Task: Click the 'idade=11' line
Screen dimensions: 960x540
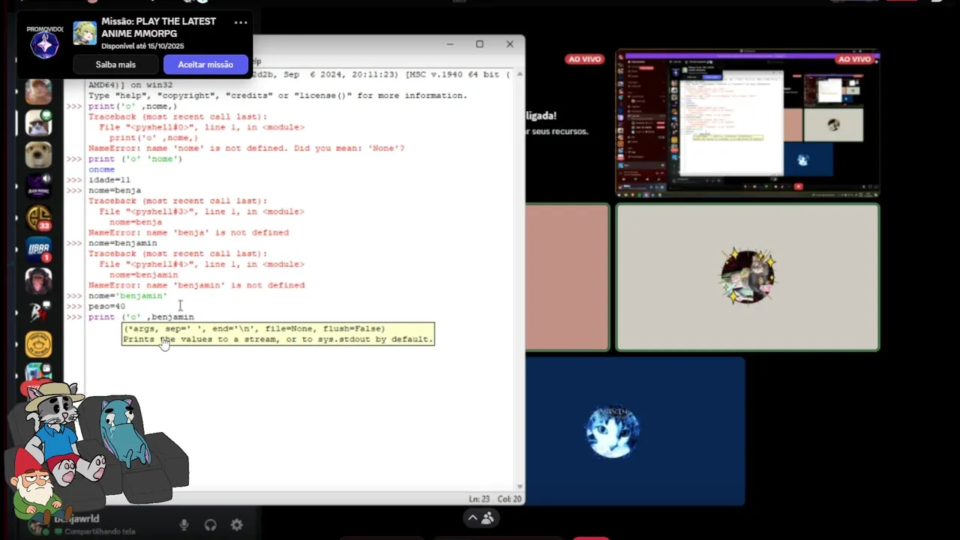Action: tap(109, 180)
